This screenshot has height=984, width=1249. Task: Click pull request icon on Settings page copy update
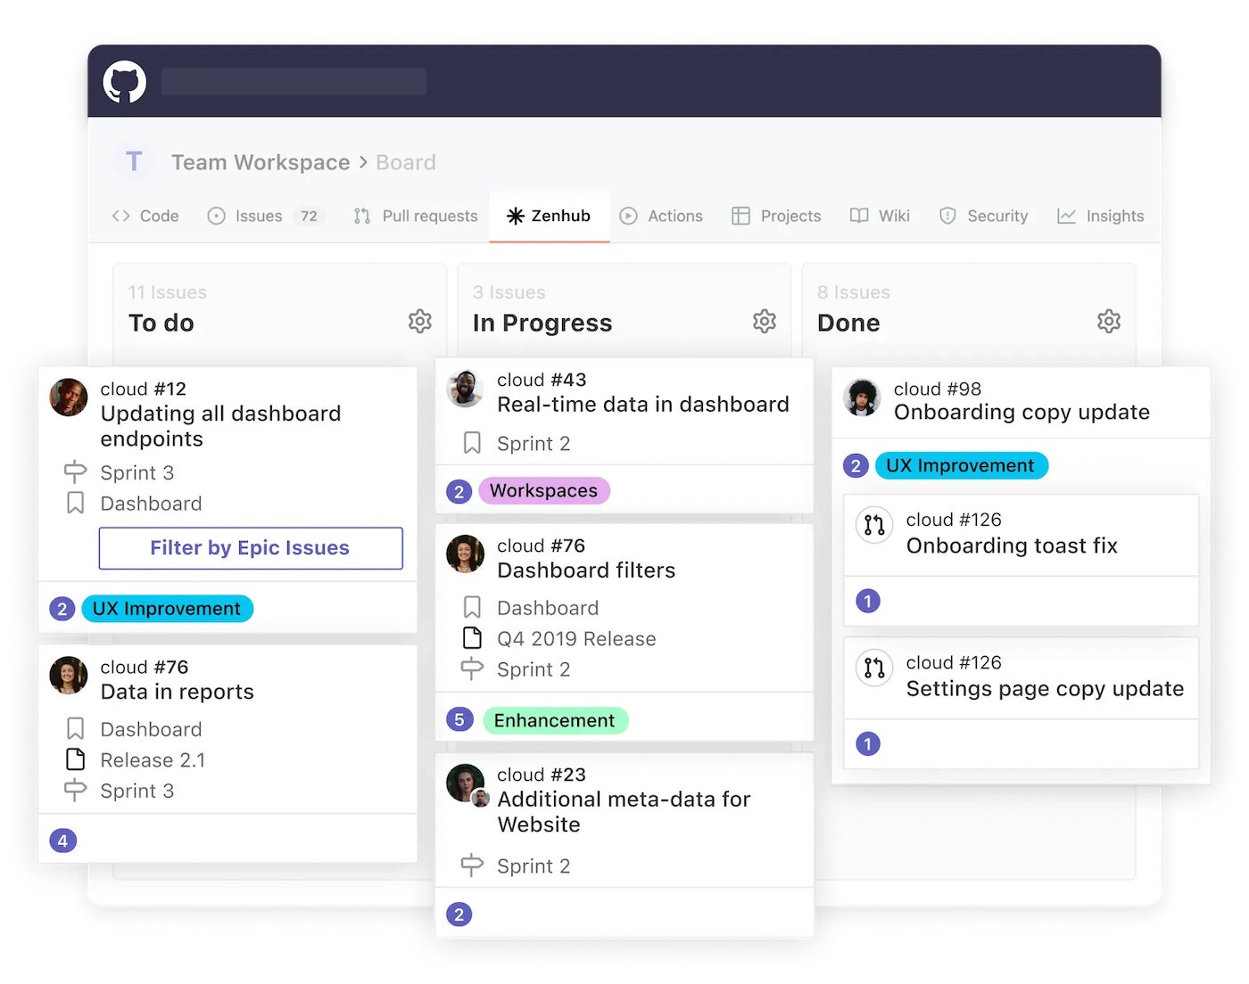(x=874, y=668)
